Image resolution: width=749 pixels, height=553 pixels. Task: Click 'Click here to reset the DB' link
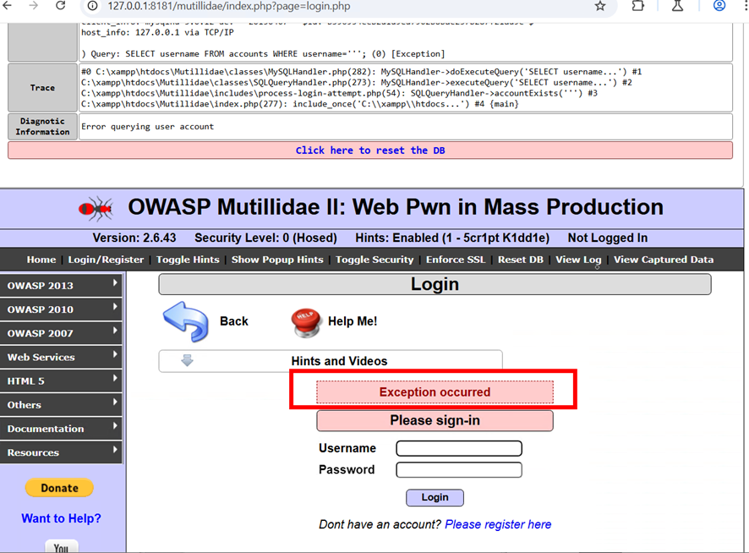point(370,151)
